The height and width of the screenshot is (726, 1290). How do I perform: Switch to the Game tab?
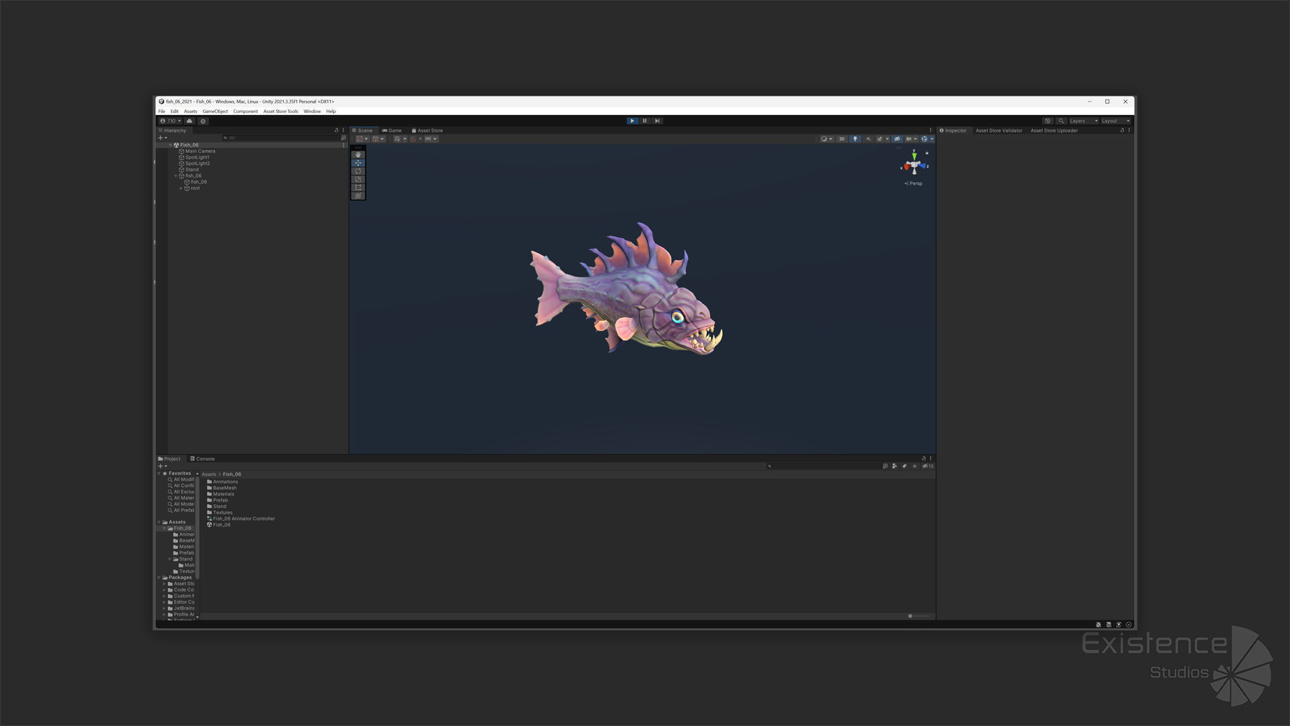click(x=392, y=130)
